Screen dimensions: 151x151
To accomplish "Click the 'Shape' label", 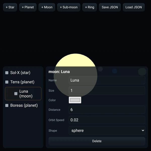I will 53,131.
